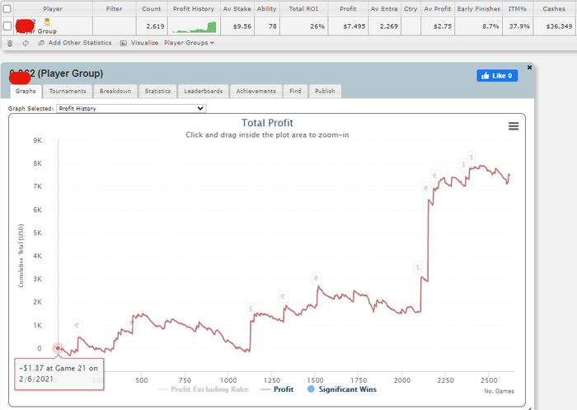Close the player group panel
The image size is (577, 410).
pos(529,68)
